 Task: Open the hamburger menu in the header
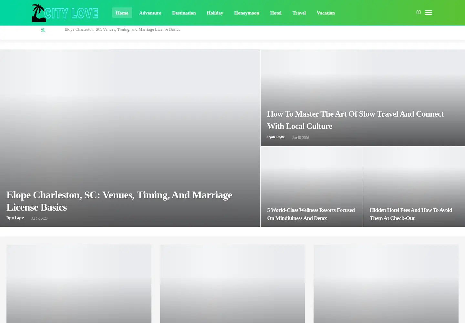[429, 13]
